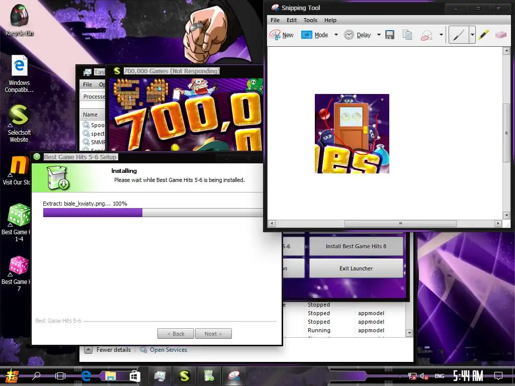The width and height of the screenshot is (515, 386).
Task: Click the Name column header in Task Manager
Action: pos(90,115)
